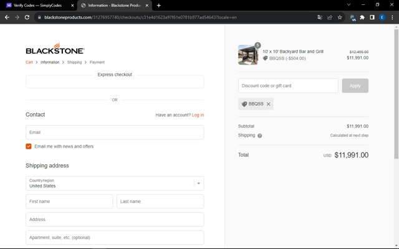Toggle Email me with news and offers

[29, 146]
